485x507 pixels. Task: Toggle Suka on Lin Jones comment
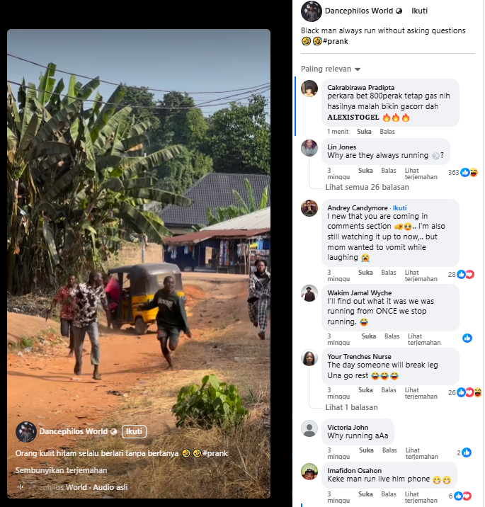click(365, 171)
